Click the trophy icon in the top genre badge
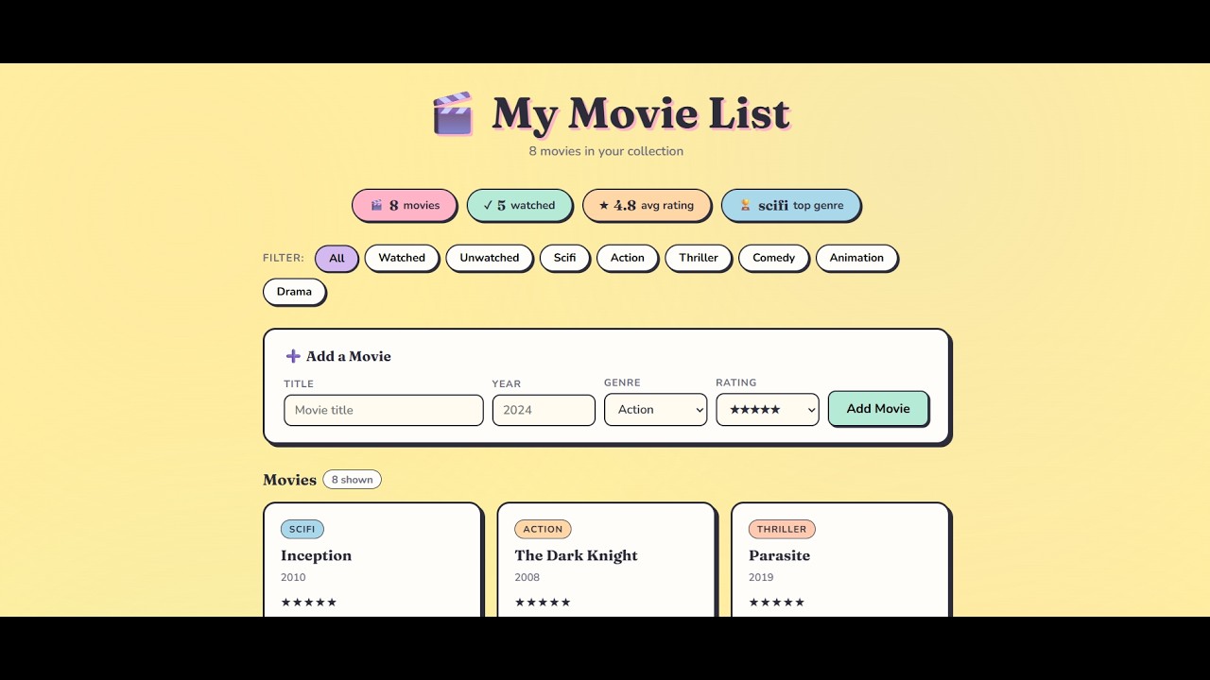The width and height of the screenshot is (1210, 680). (x=745, y=205)
